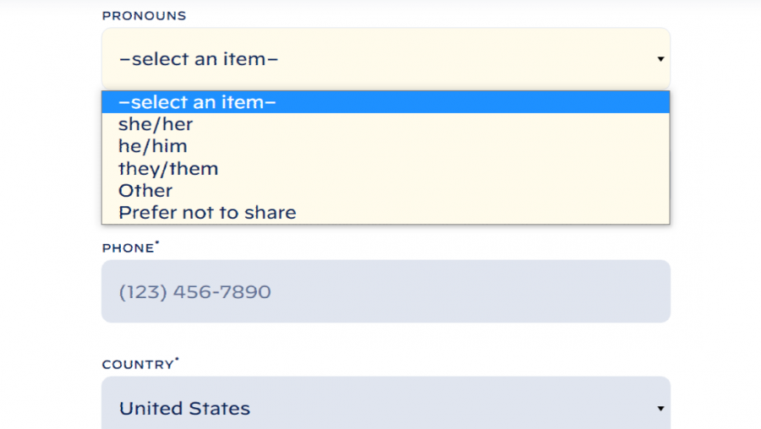The image size is (761, 429).
Task: Click the Country dropdown arrow icon
Action: pos(660,409)
